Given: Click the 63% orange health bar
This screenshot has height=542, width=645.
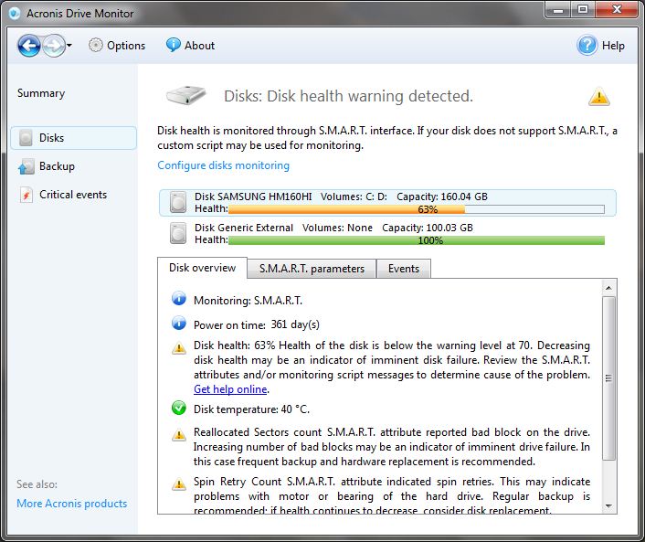Looking at the screenshot, I should (x=417, y=209).
